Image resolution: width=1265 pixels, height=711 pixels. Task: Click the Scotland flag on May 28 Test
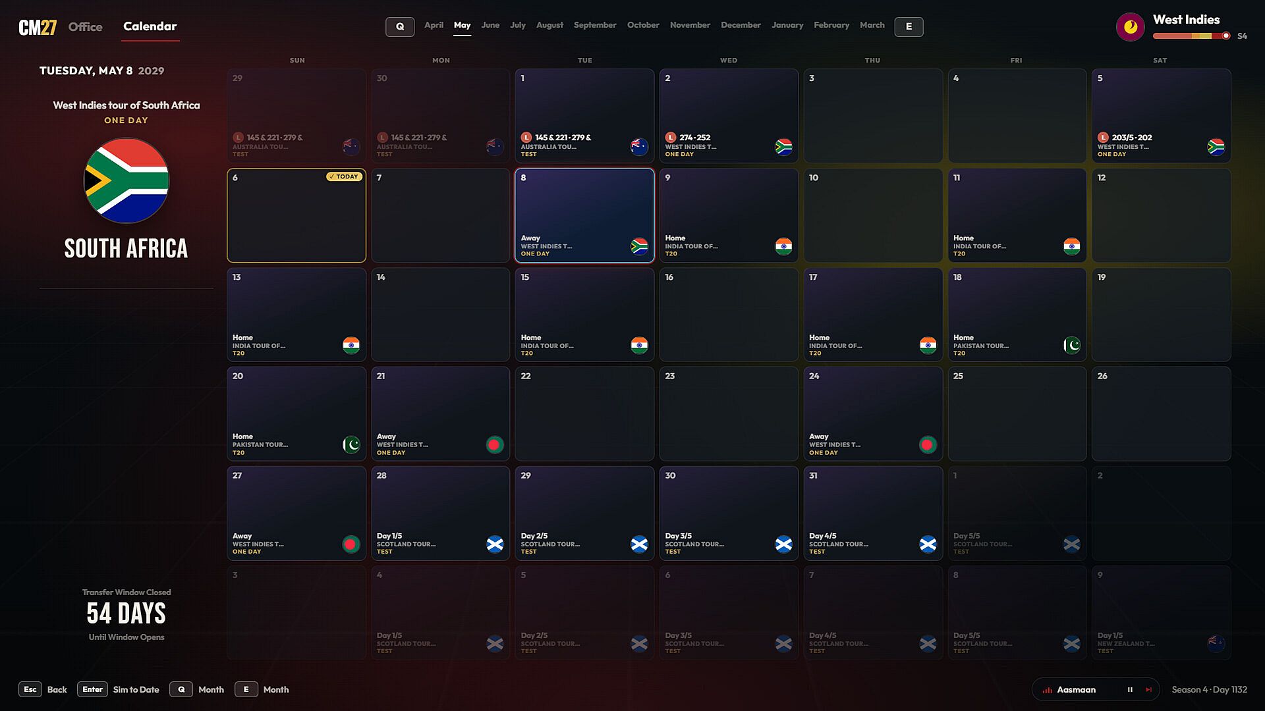tap(495, 544)
